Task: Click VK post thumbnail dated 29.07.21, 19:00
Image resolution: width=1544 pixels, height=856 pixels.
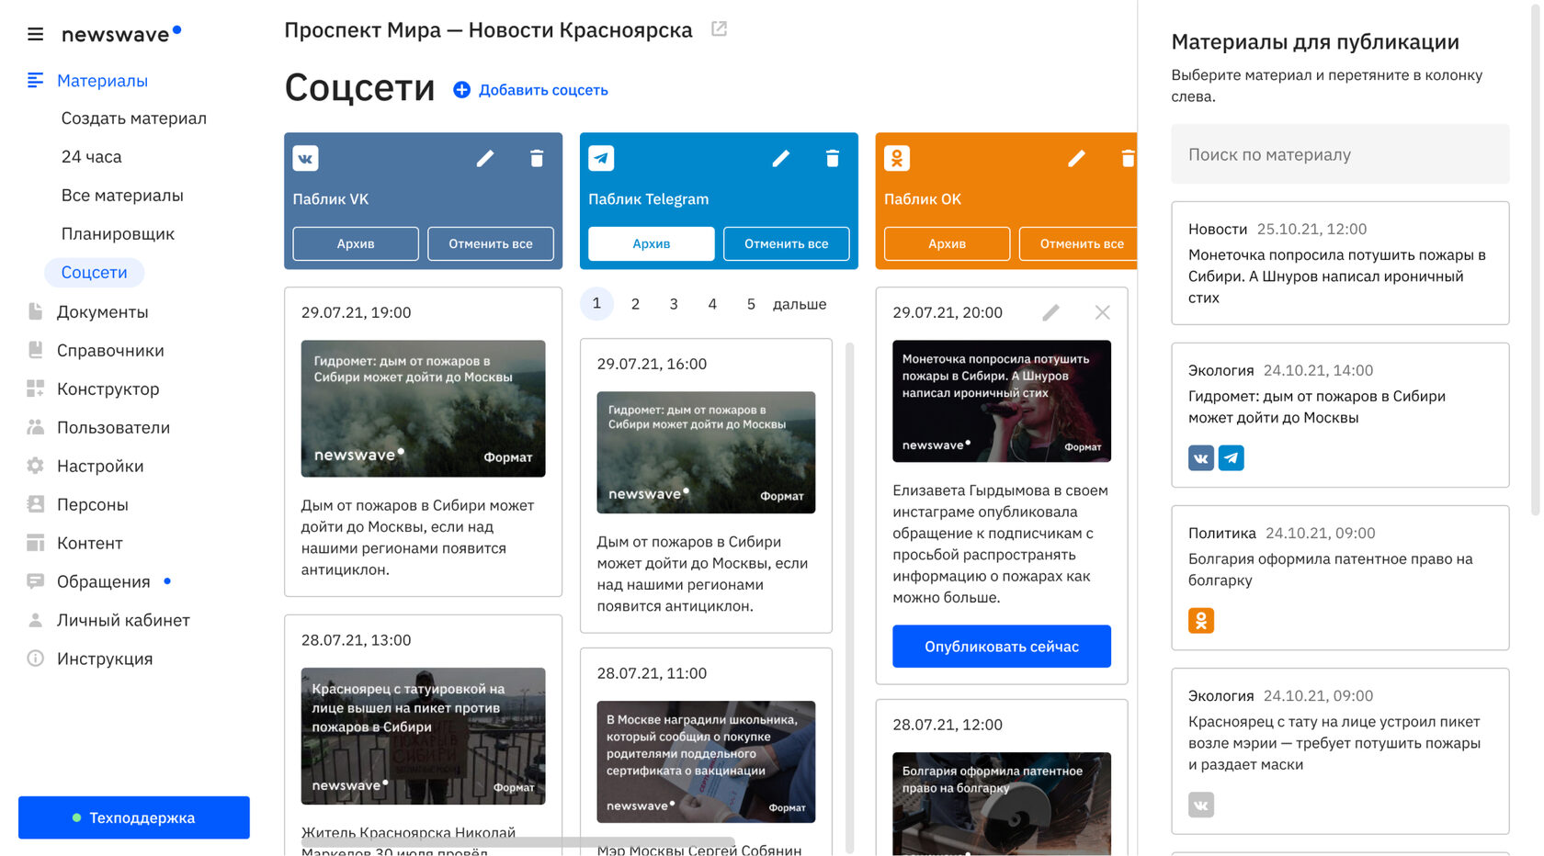Action: coord(423,409)
